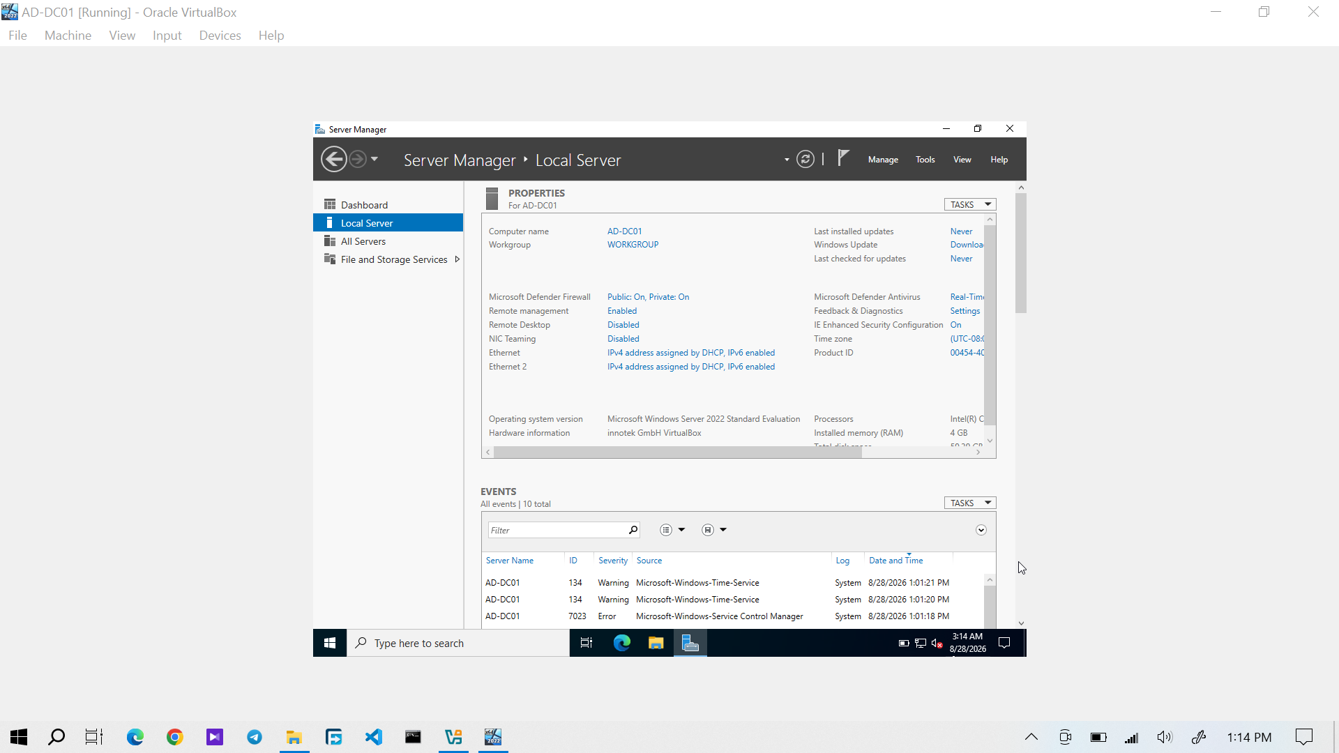Open host Chrome taskbar icon
Image resolution: width=1339 pixels, height=753 pixels.
tap(175, 737)
